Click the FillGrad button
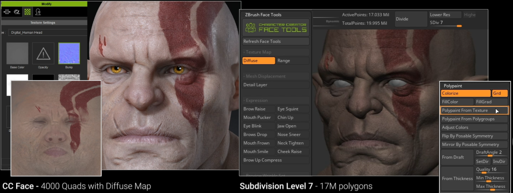This screenshot has height=193, width=513. tap(491, 102)
